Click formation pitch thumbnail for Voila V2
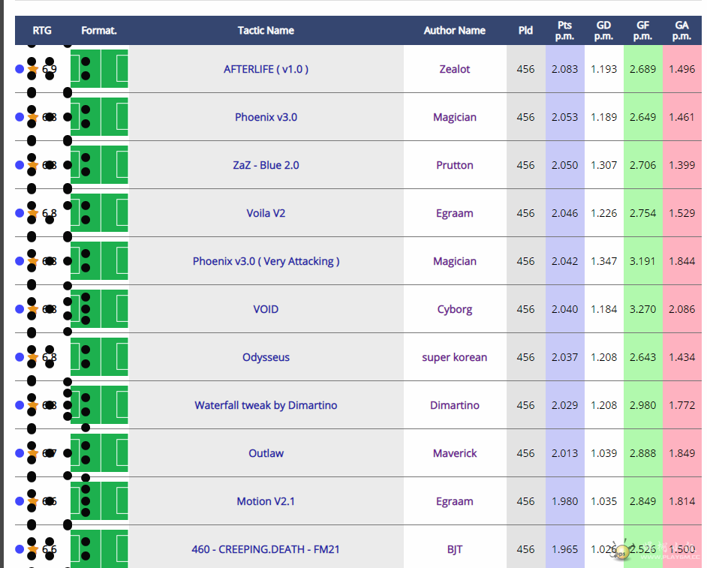This screenshot has width=707, height=568. tap(99, 213)
